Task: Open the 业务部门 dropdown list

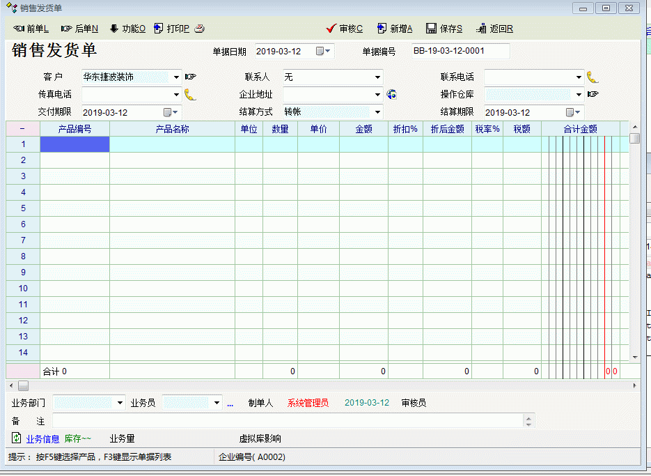Action: pos(120,403)
